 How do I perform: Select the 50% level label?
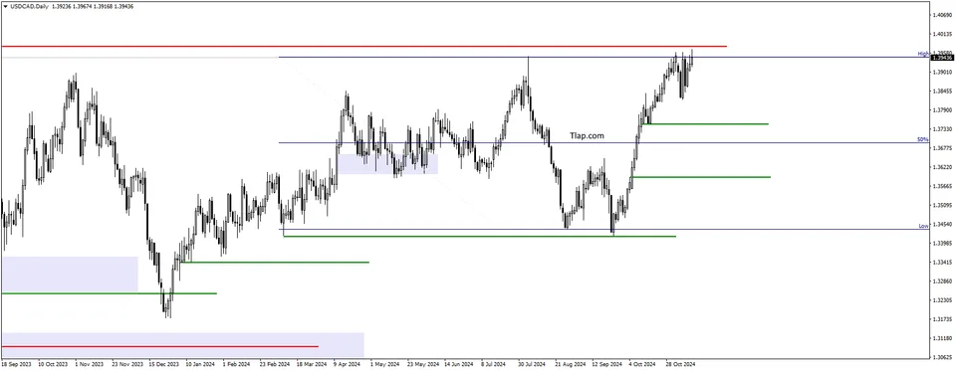click(924, 139)
